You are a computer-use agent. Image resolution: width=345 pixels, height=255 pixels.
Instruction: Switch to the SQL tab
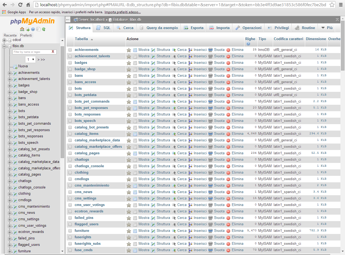click(x=103, y=28)
